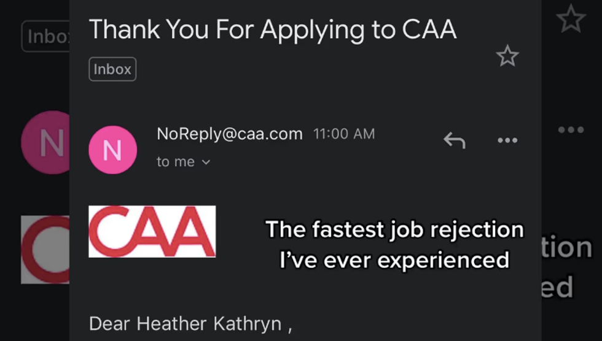Open the bright pink N sender avatar
The image size is (602, 341).
tap(112, 150)
